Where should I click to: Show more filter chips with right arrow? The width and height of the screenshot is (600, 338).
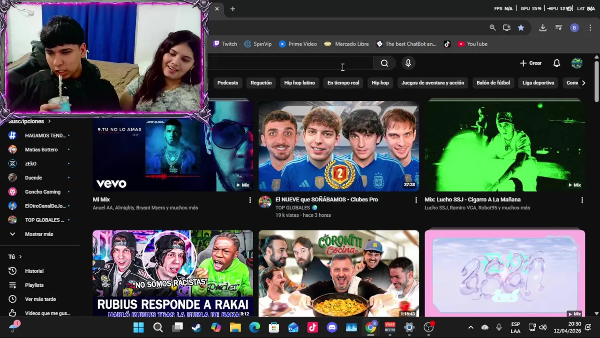(583, 83)
